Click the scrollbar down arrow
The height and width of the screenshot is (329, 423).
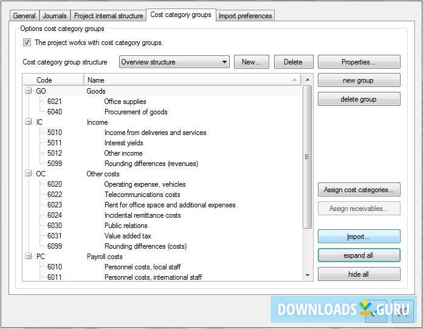click(308, 275)
